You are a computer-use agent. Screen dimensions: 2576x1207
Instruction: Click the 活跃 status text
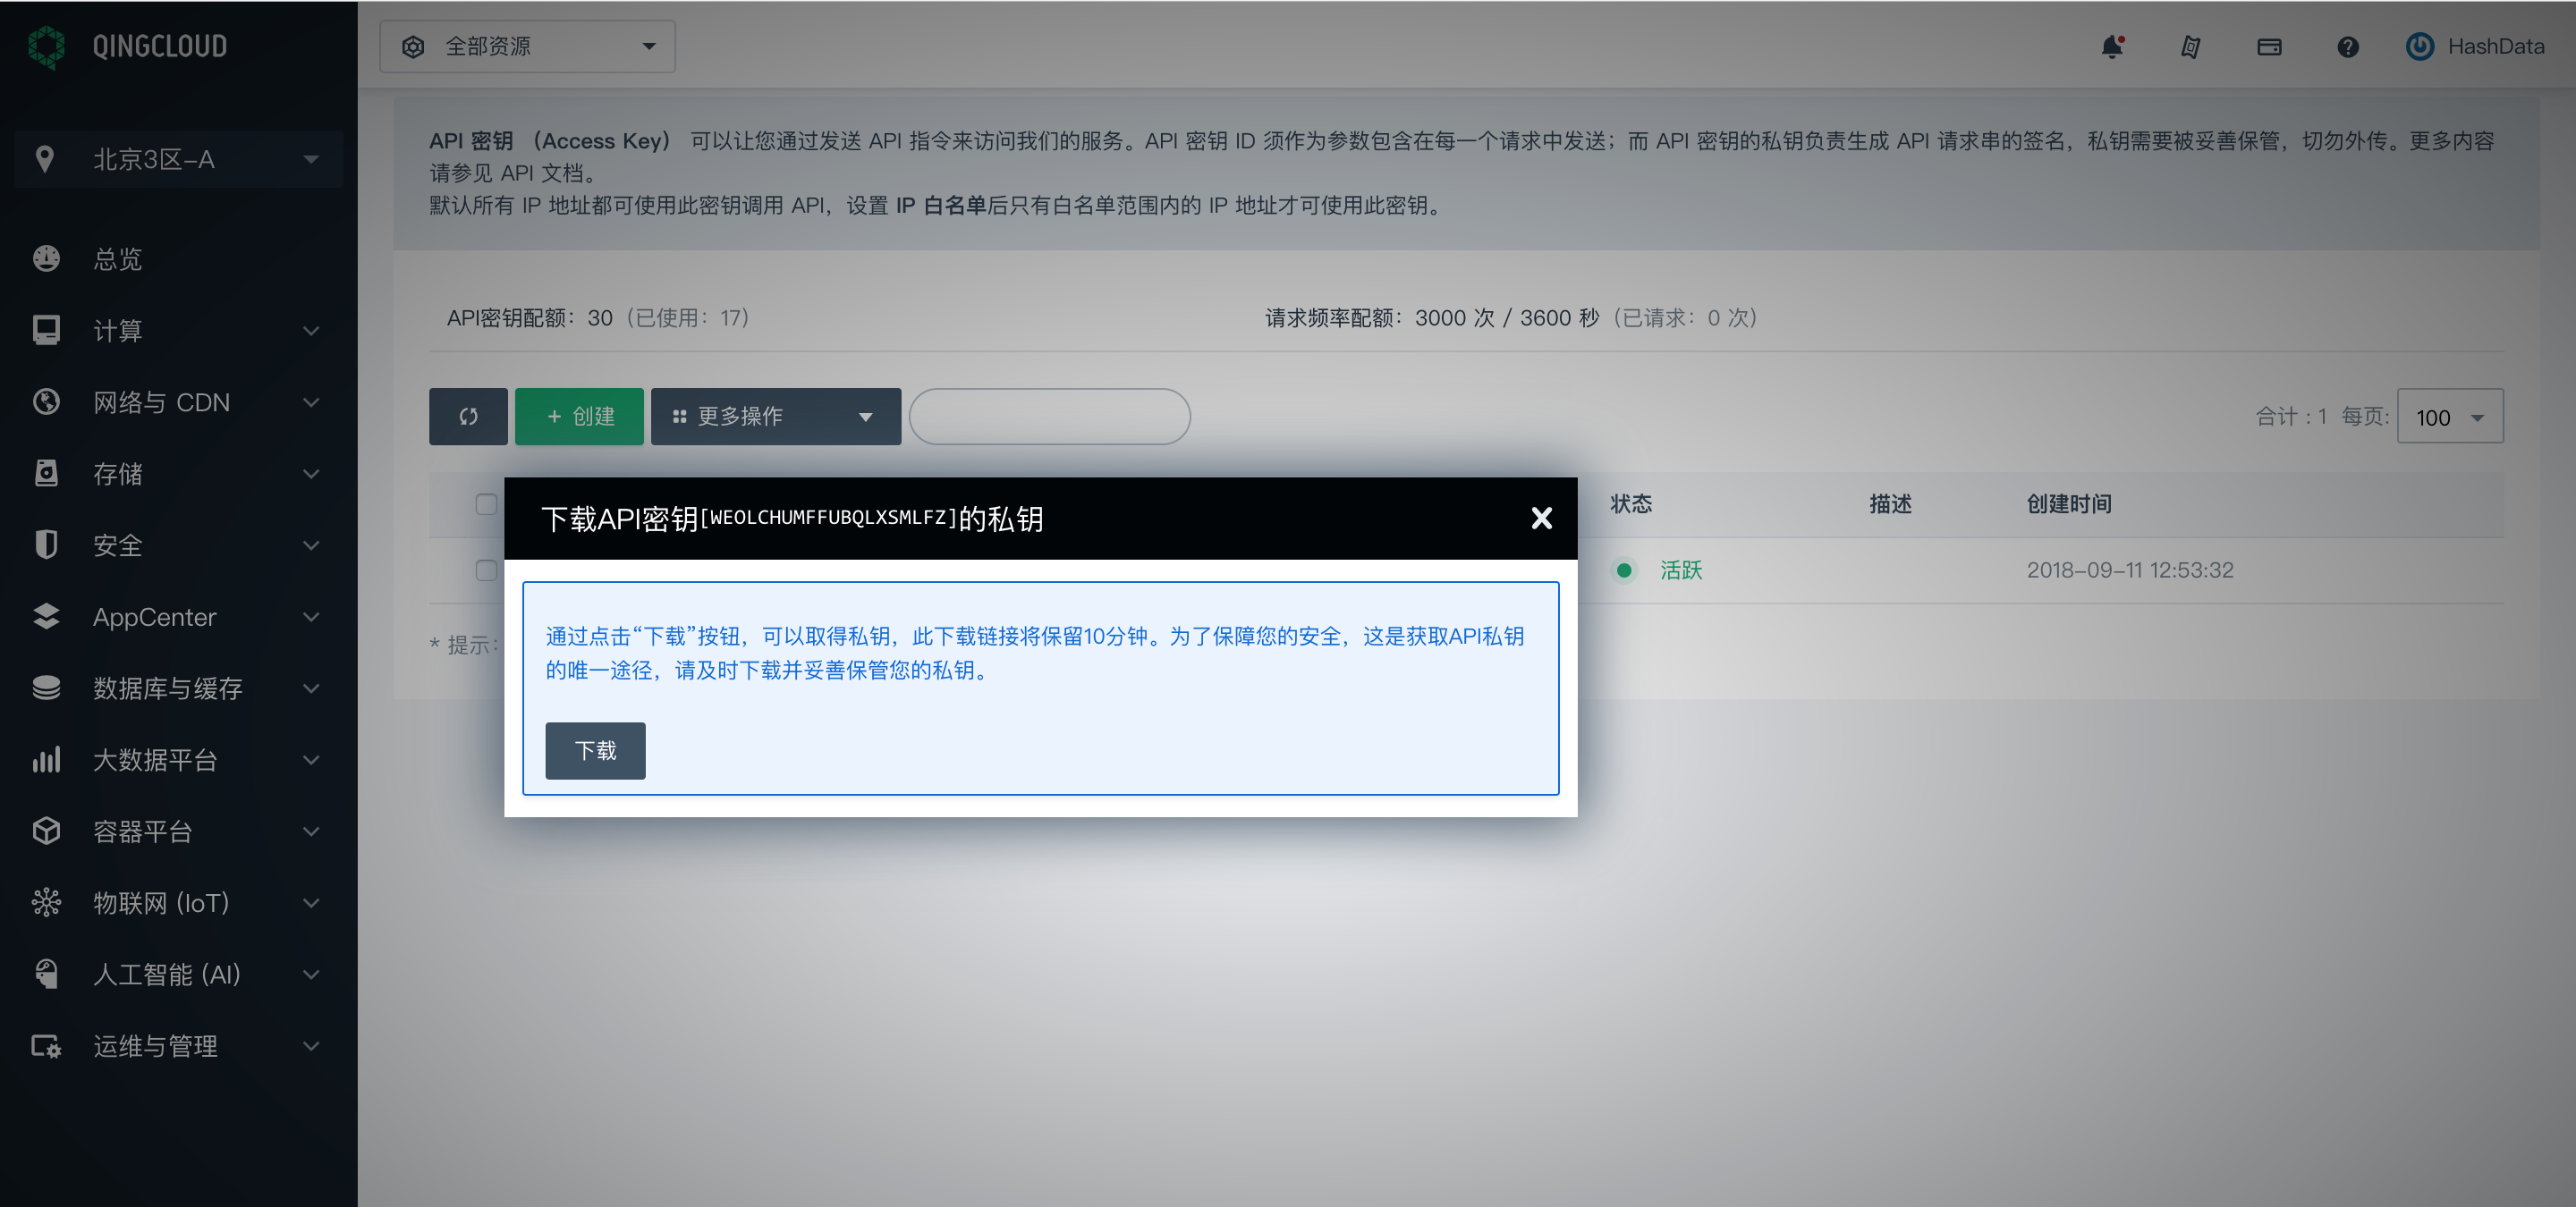[1681, 570]
